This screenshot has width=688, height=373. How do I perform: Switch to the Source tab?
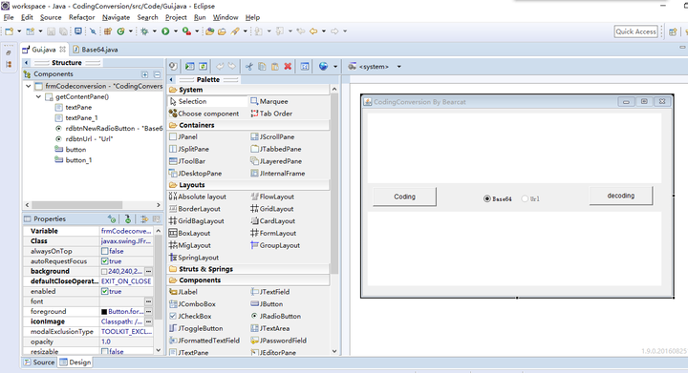[39, 363]
